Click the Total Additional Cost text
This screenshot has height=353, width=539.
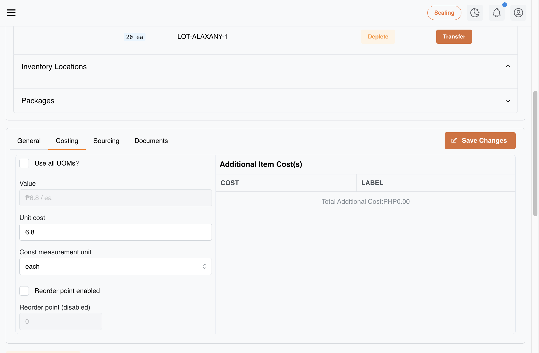[365, 202]
